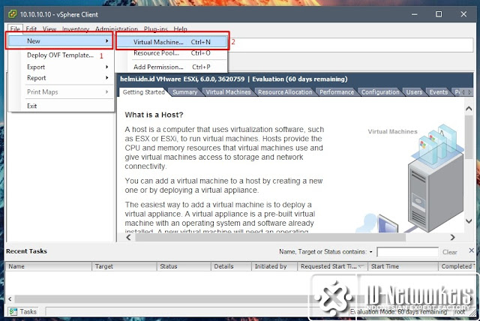
Task: Switch to the Events tab
Action: 438,92
